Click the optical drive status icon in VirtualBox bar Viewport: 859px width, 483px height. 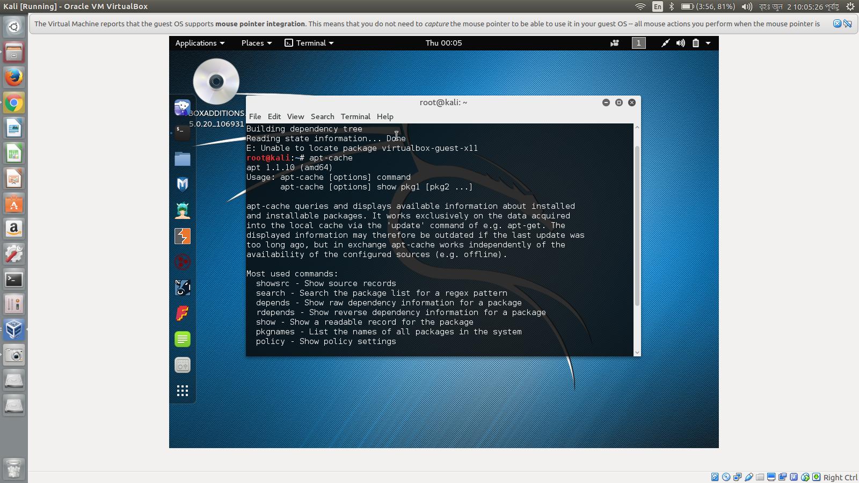pos(727,477)
